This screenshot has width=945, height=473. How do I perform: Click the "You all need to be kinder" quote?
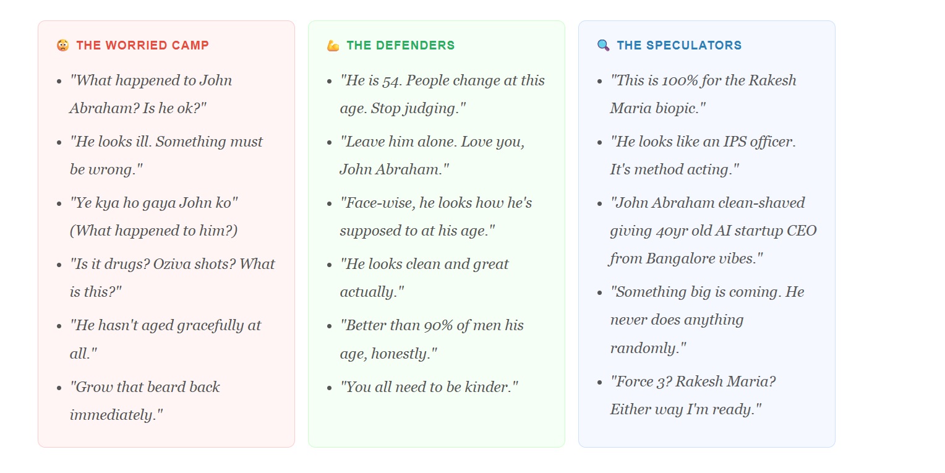(429, 387)
